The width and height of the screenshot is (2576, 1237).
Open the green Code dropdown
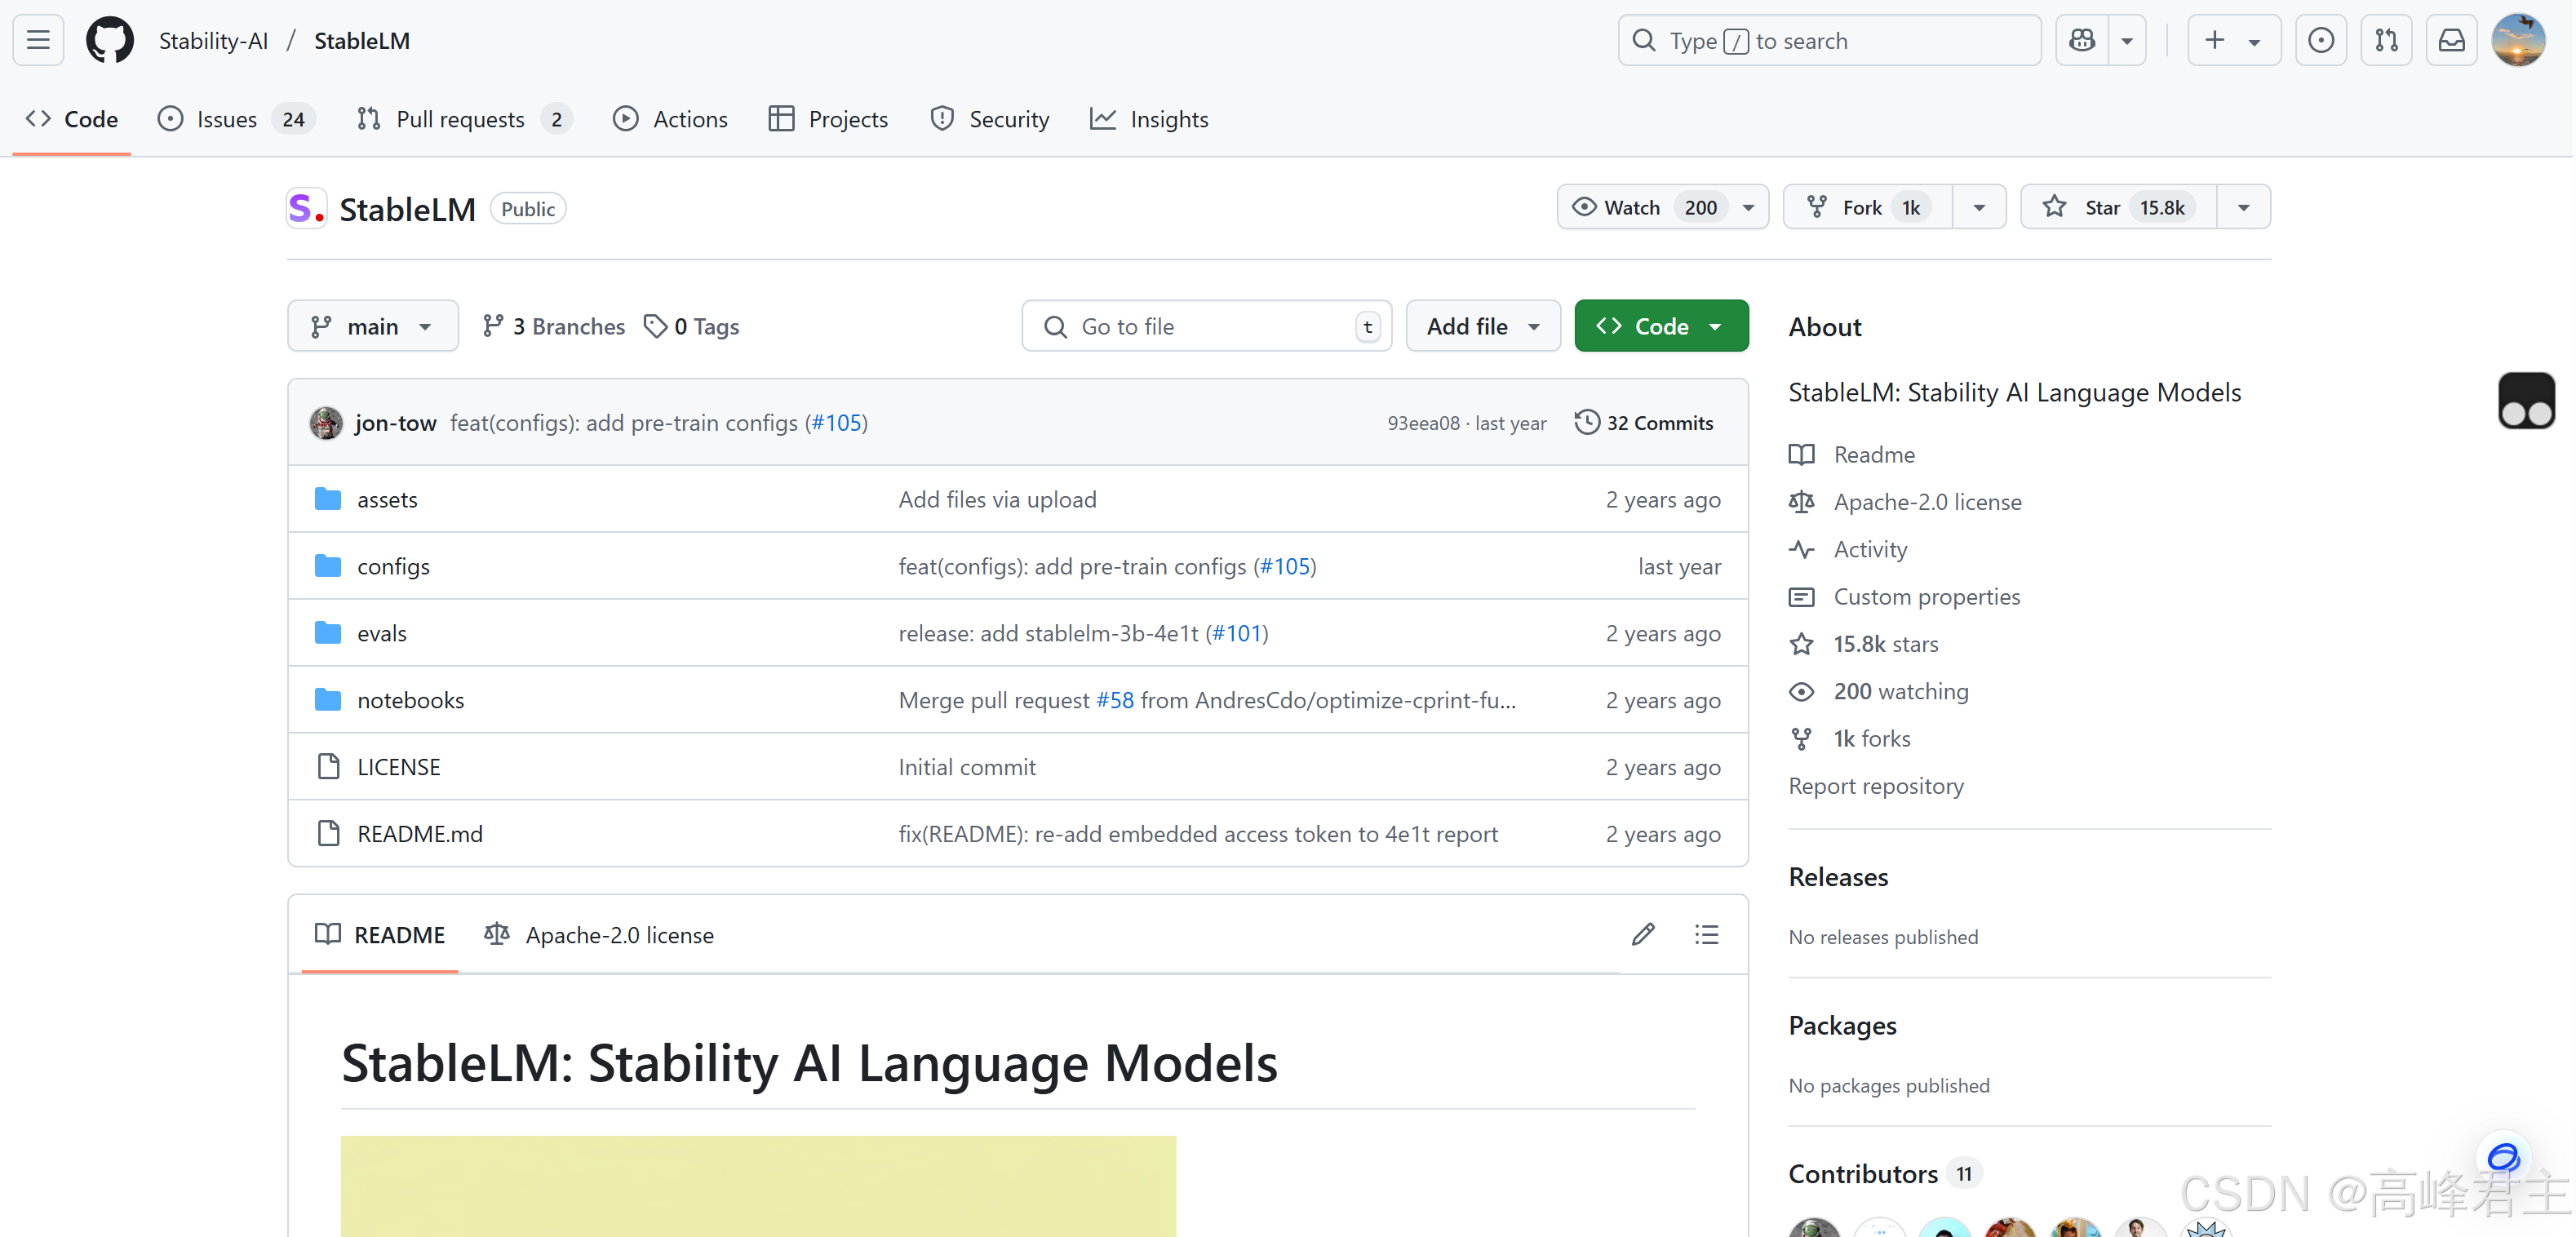click(x=1660, y=326)
